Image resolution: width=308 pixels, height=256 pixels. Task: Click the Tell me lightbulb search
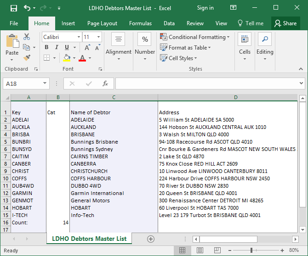(x=251, y=23)
